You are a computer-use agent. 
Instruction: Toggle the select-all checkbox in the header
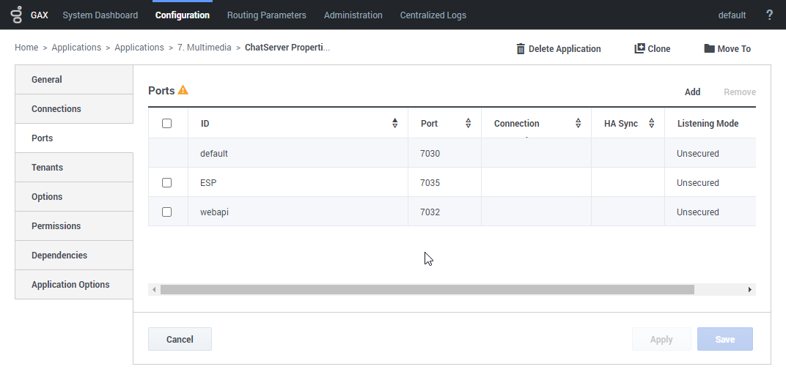point(167,123)
